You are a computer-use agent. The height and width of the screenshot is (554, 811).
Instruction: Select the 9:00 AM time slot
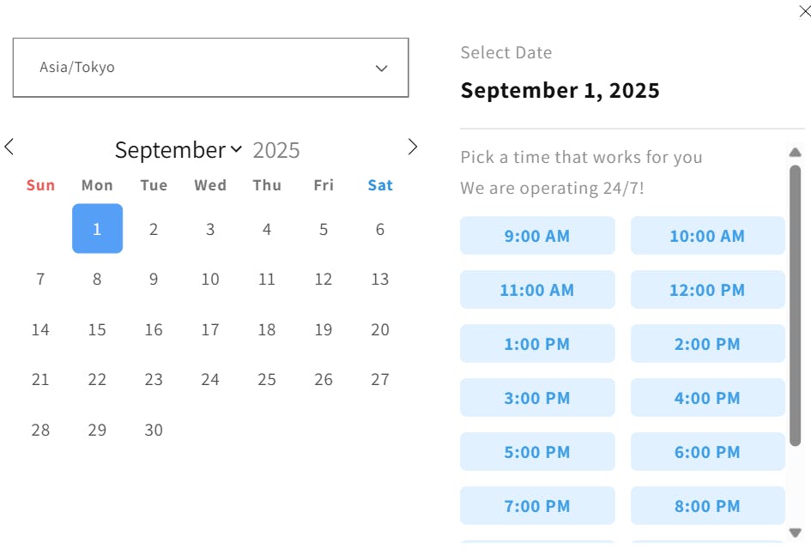click(537, 236)
